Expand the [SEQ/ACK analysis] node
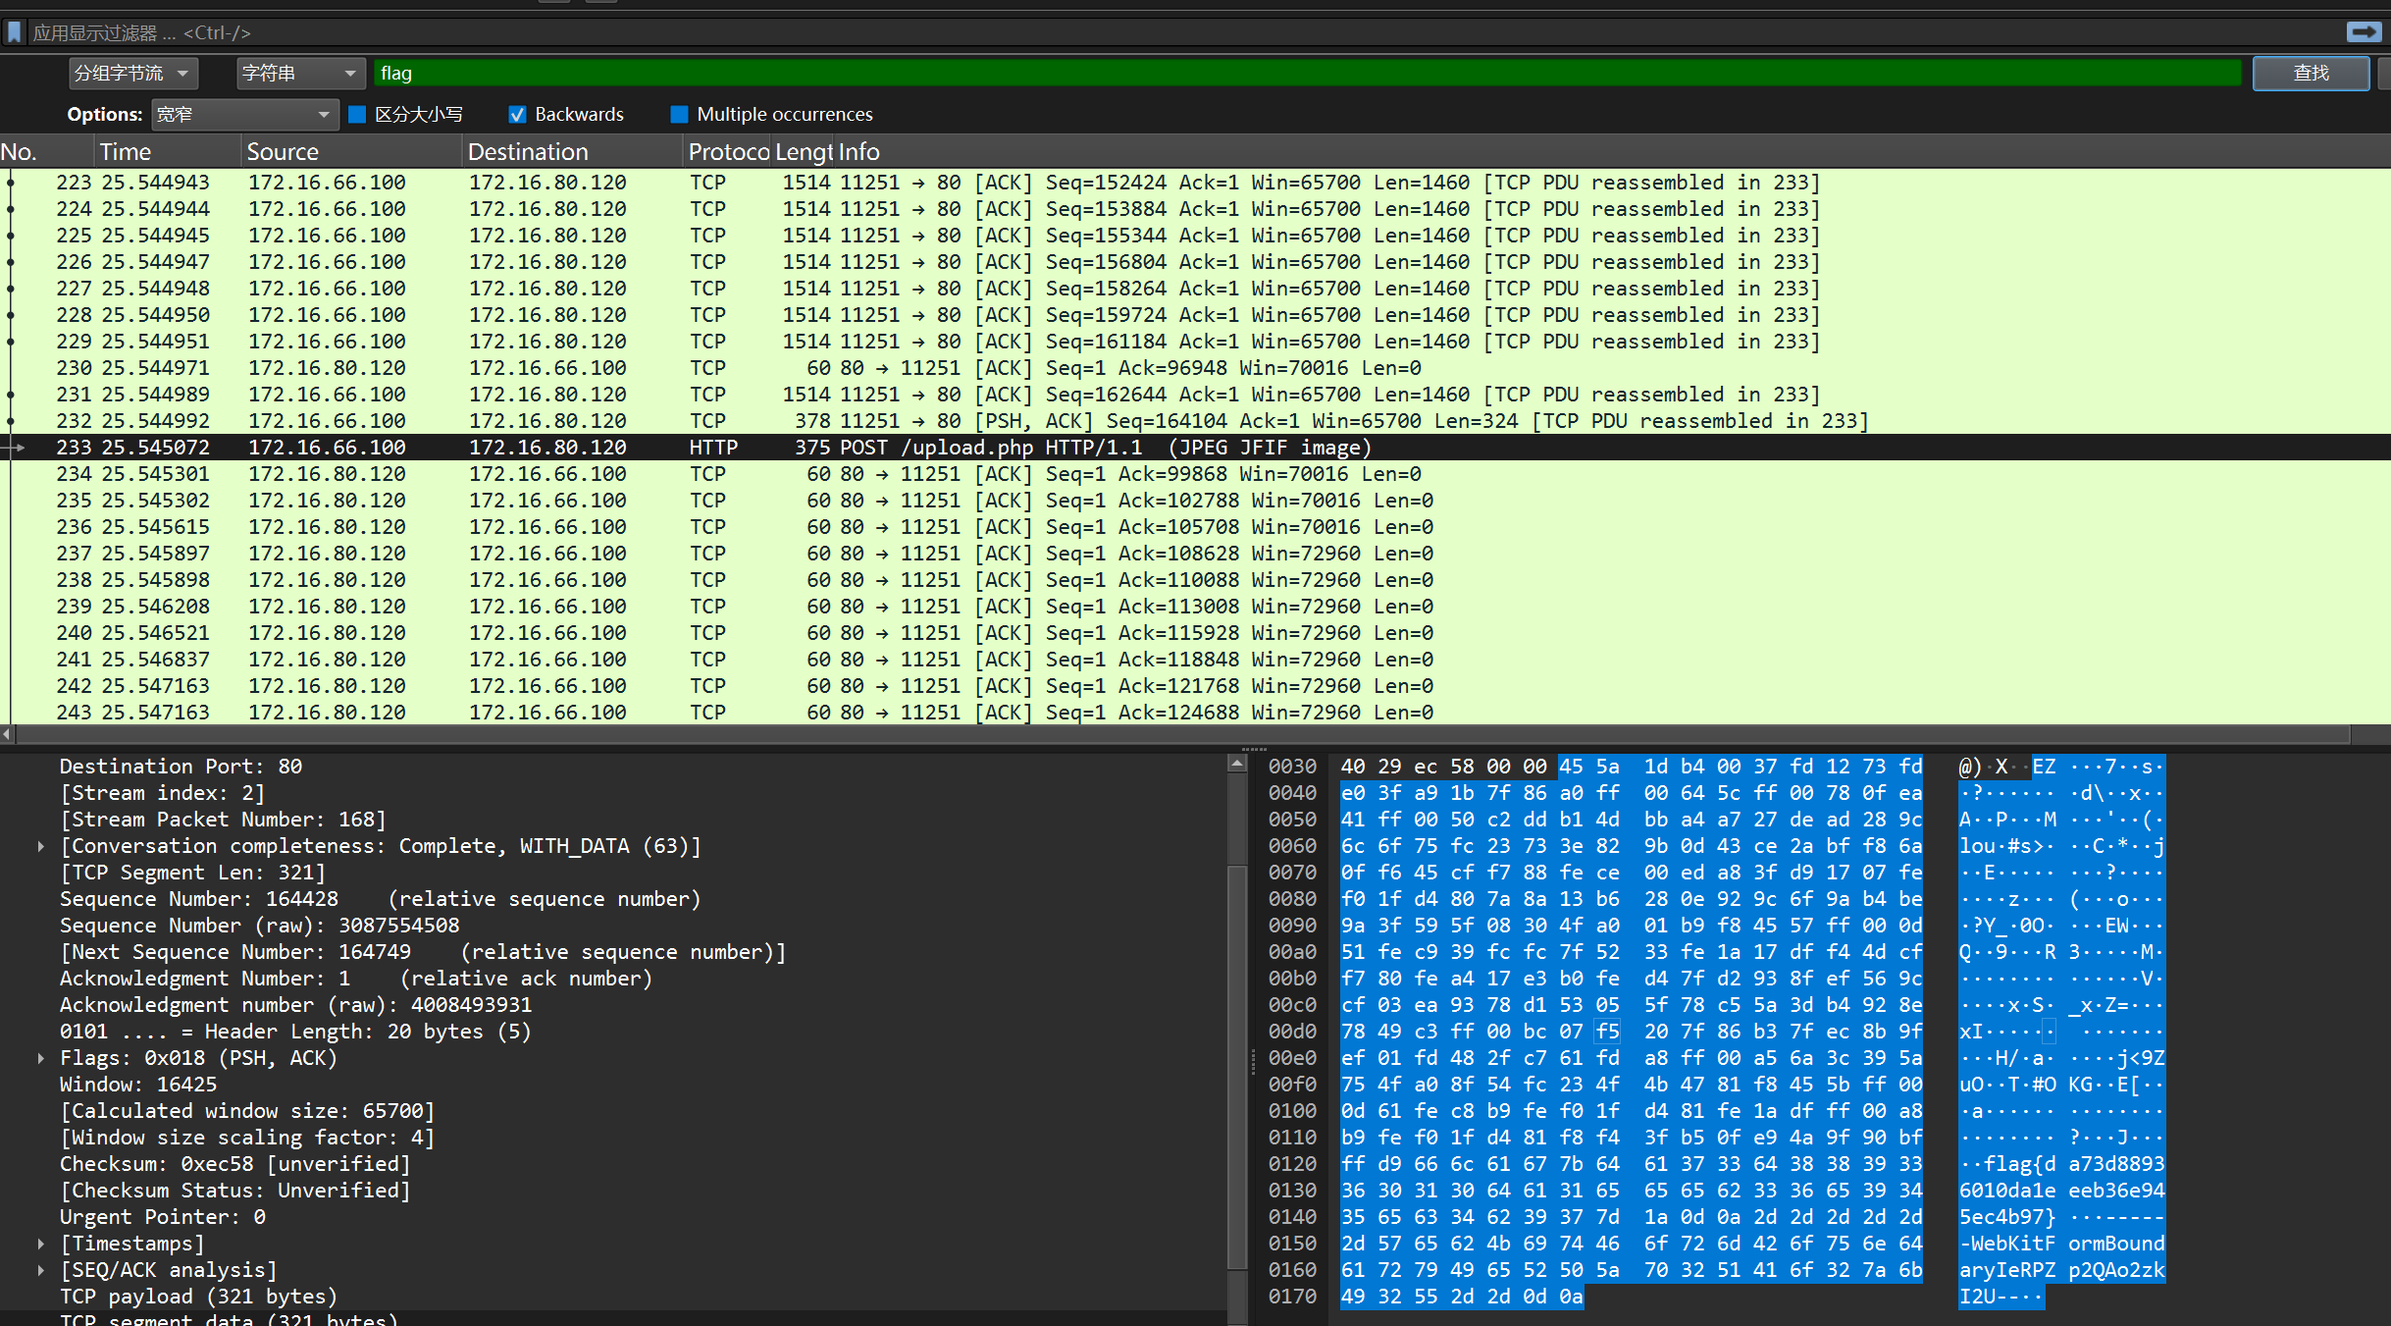The width and height of the screenshot is (2391, 1326). 40,1270
